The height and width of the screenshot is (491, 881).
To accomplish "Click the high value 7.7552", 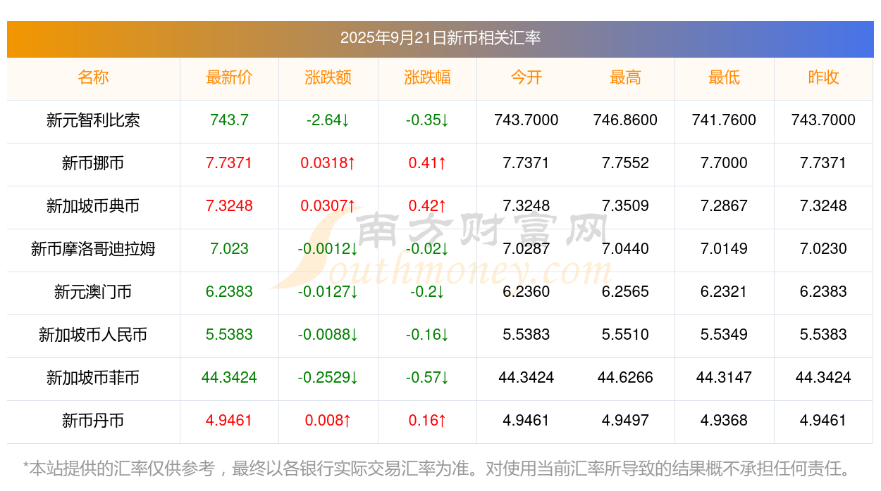I will click(x=625, y=163).
